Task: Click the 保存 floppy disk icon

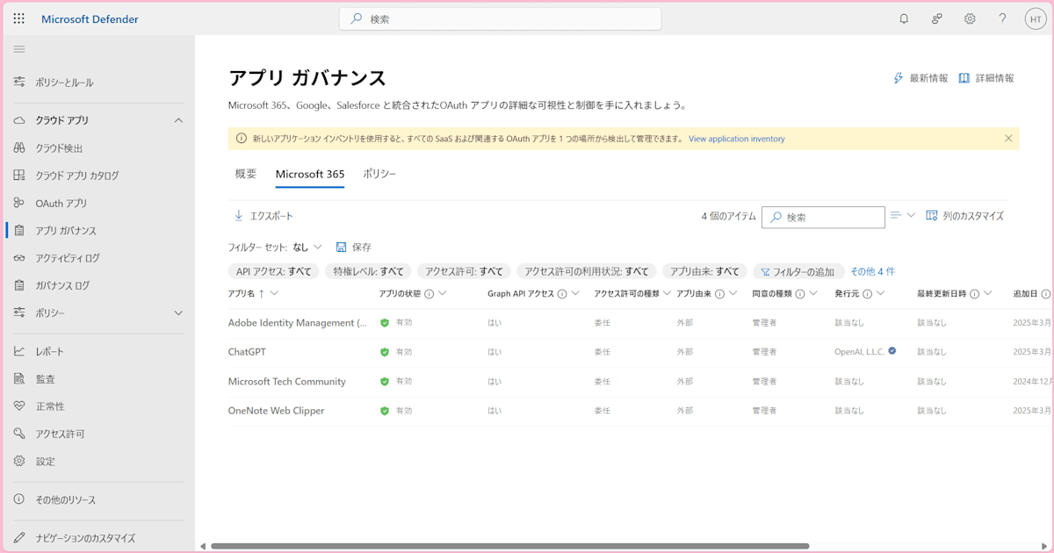Action: click(x=341, y=248)
